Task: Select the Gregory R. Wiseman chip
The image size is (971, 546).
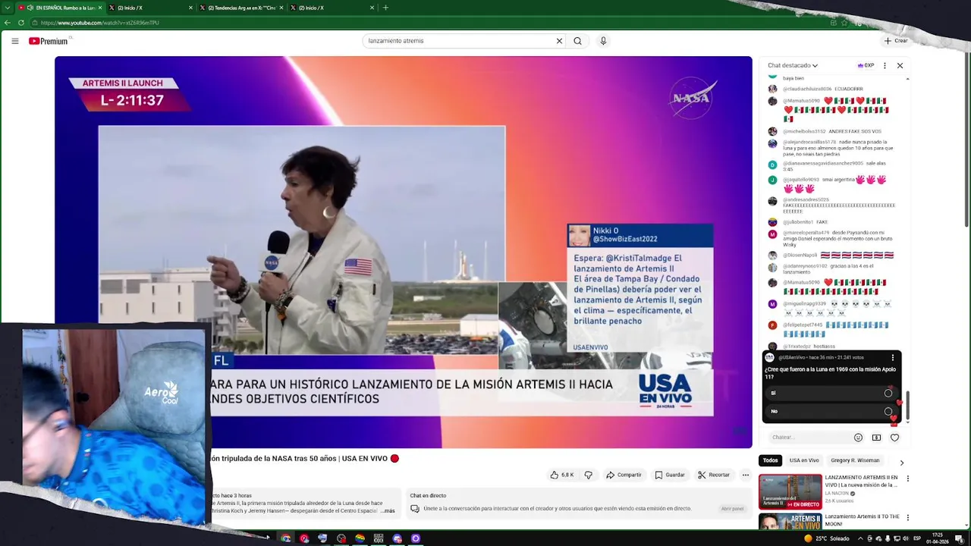Action: [x=855, y=460]
